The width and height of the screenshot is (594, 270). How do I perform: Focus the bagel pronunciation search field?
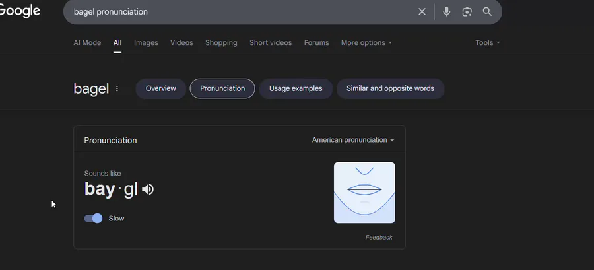click(x=242, y=12)
